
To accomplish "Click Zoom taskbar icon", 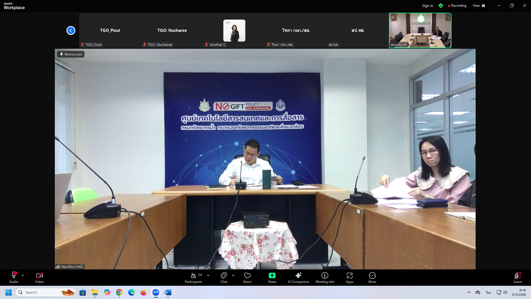I will [156, 292].
